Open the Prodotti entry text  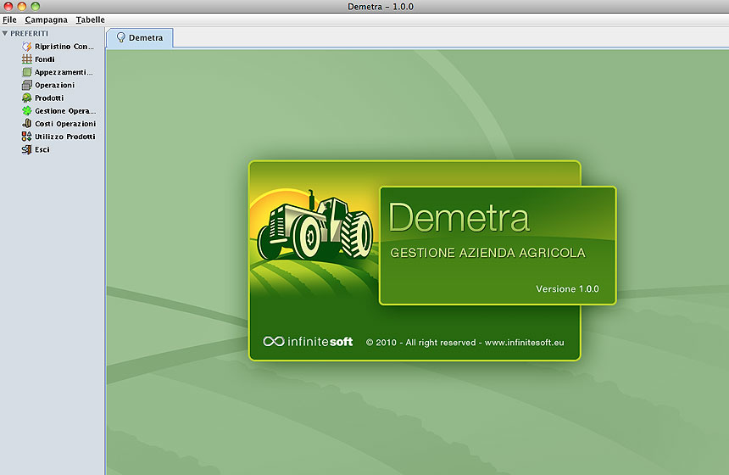[49, 98]
